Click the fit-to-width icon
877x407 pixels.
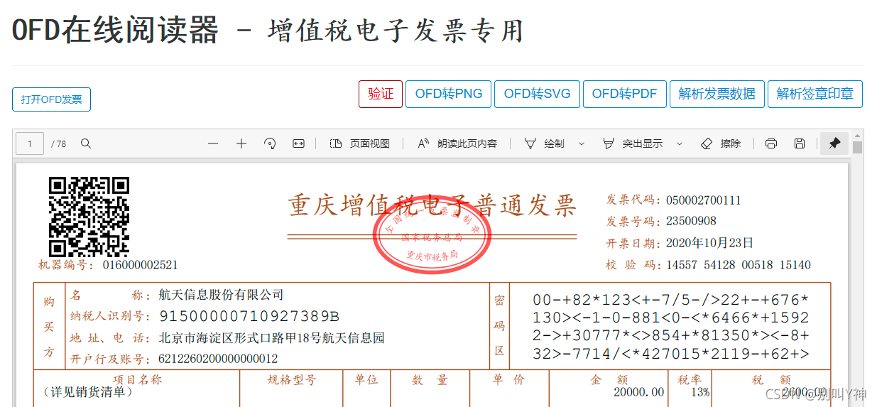click(x=299, y=143)
